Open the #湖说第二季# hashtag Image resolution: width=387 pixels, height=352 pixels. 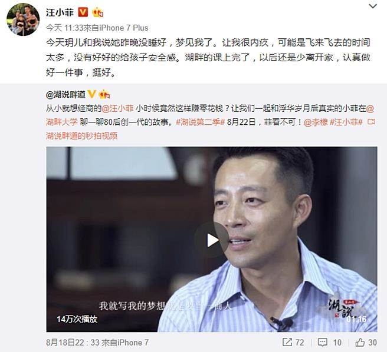[200, 122]
